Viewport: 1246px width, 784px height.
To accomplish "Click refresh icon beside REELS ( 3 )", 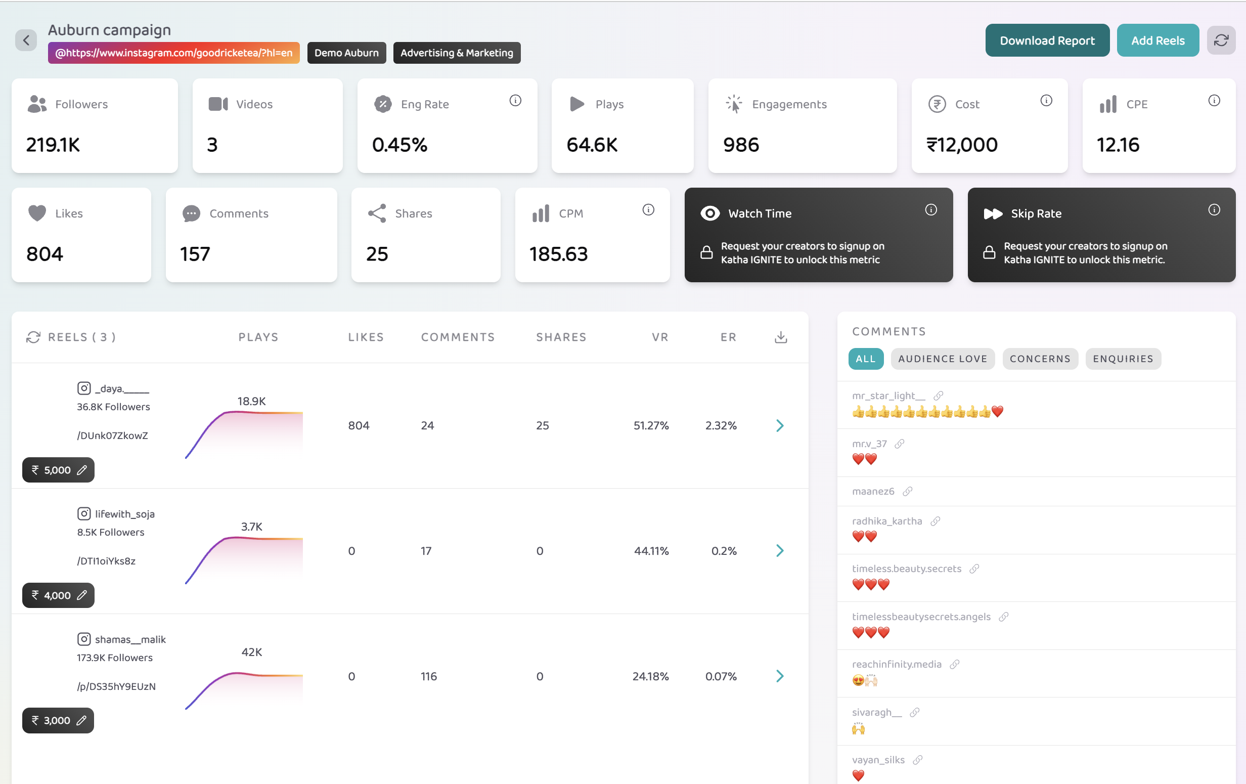I will coord(33,337).
